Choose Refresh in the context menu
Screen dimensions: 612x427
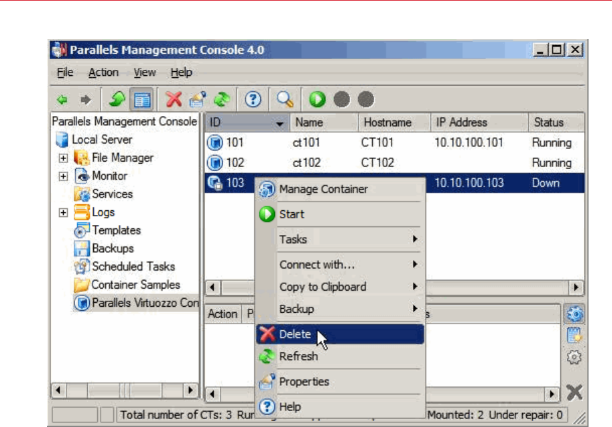340,357
